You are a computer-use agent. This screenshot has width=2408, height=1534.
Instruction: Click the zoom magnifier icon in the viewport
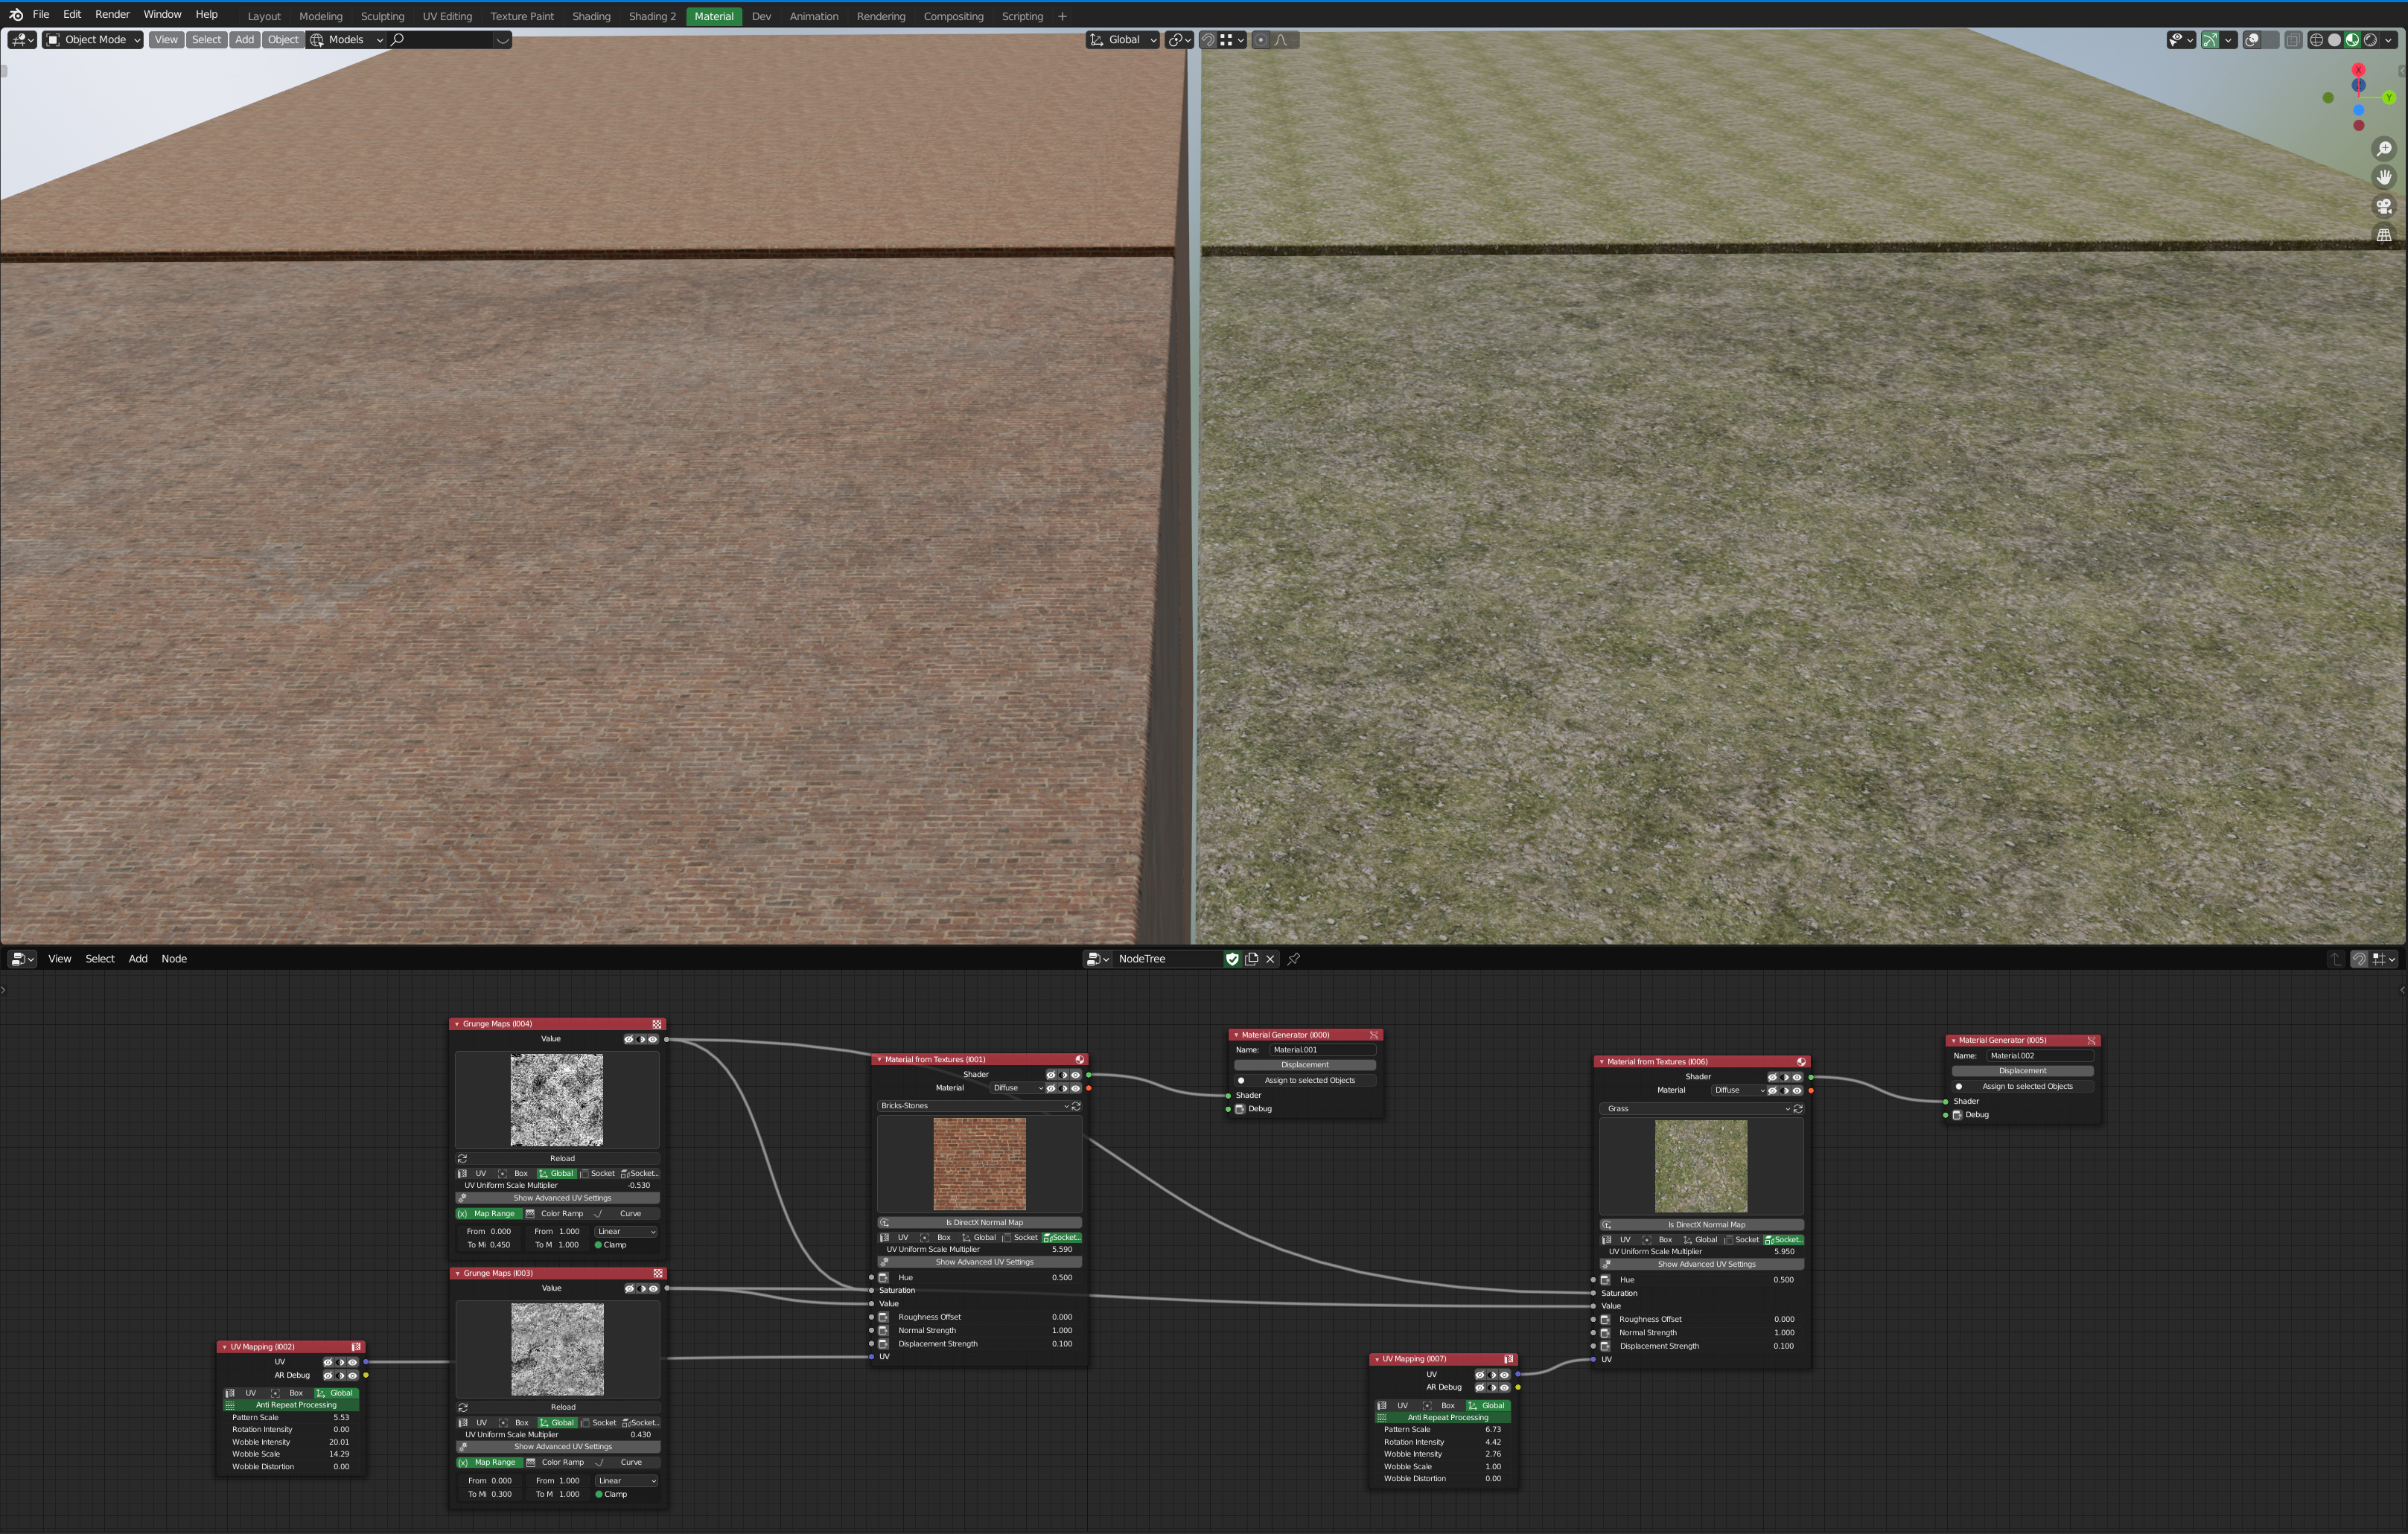point(2384,149)
